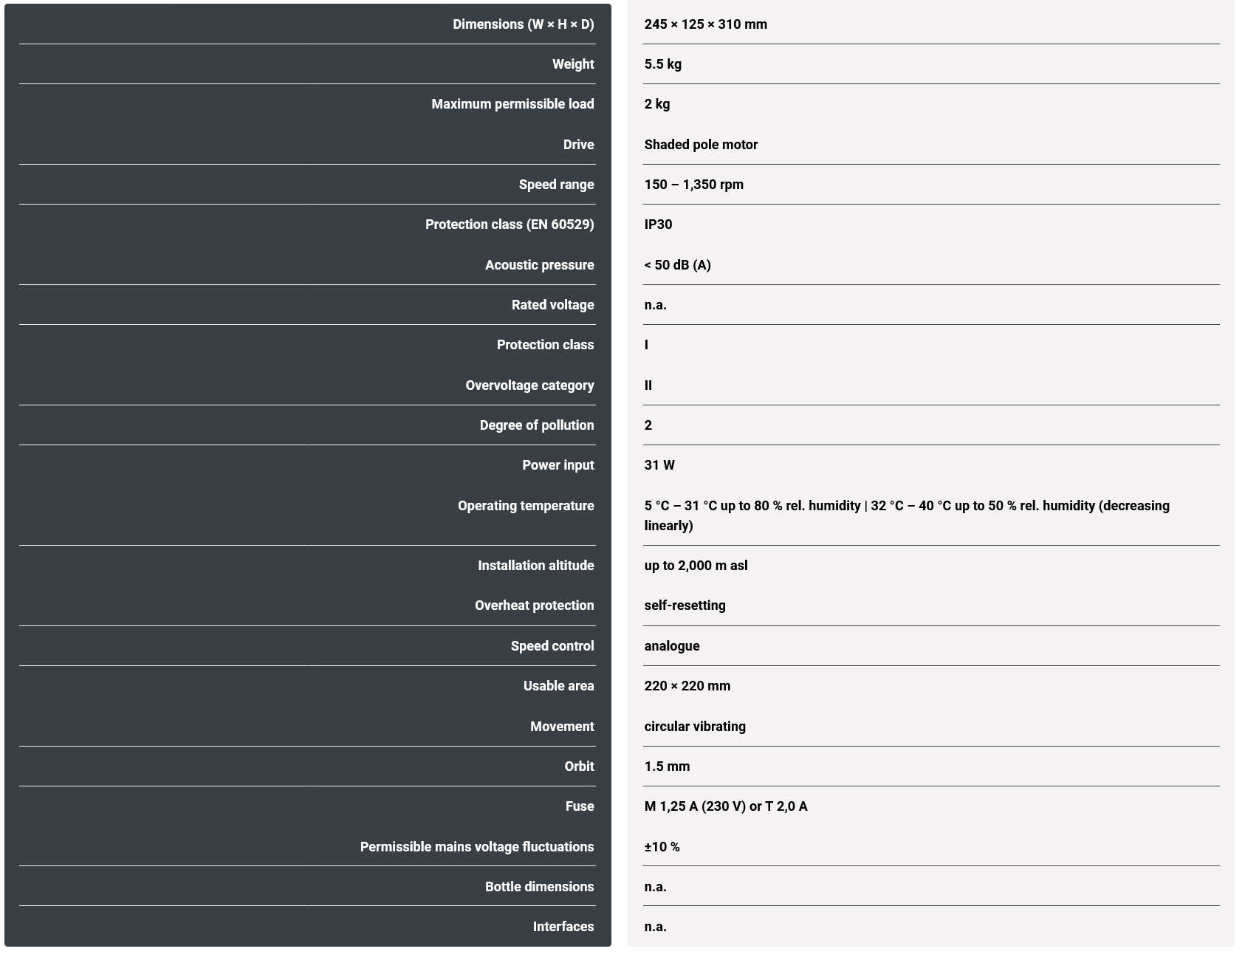
Task: Select the '150 – 1,350 rpm' value
Action: pos(693,185)
